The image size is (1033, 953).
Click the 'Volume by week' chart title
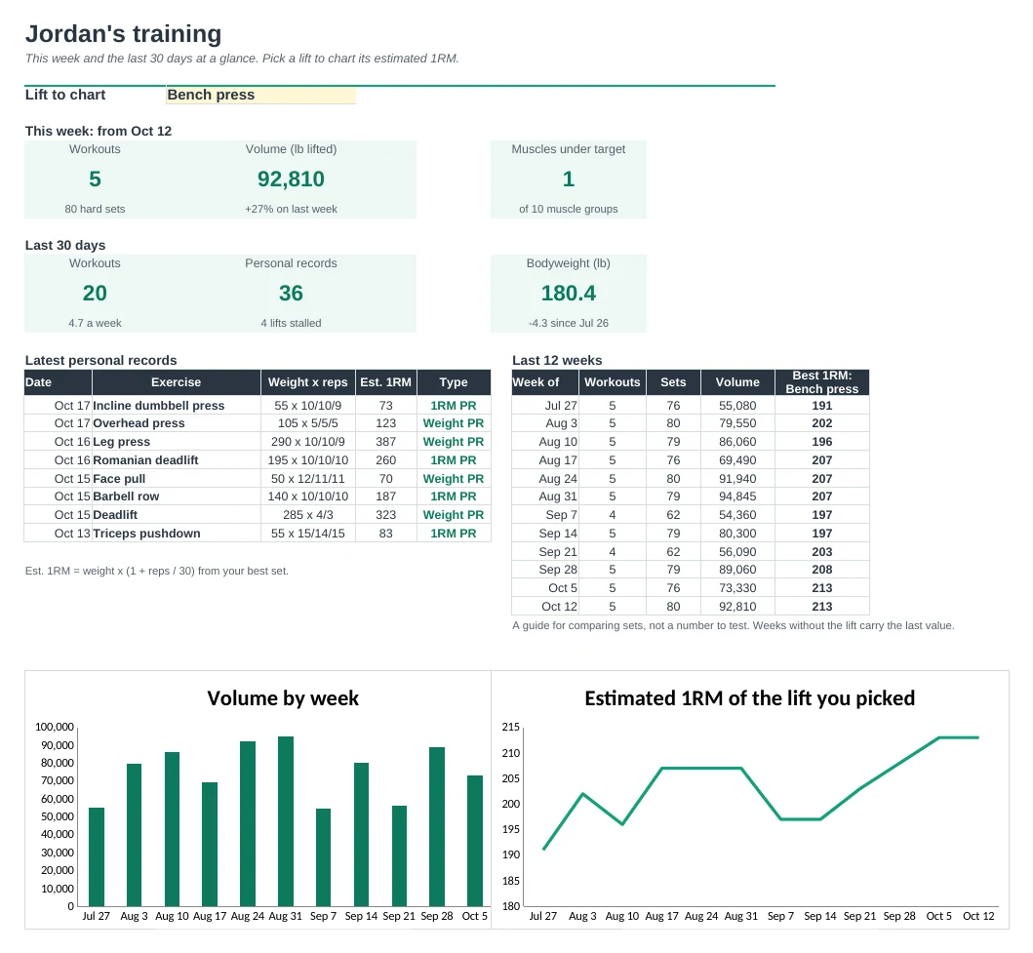coord(283,698)
